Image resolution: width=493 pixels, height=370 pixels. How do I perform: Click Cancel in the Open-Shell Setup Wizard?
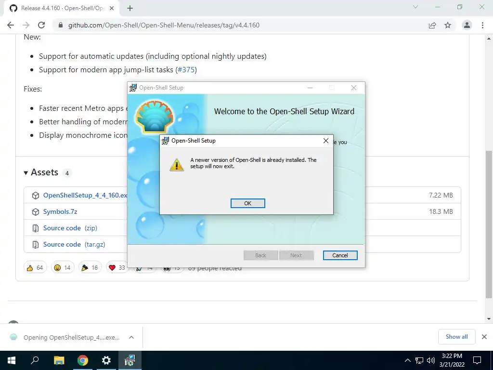pyautogui.click(x=340, y=255)
